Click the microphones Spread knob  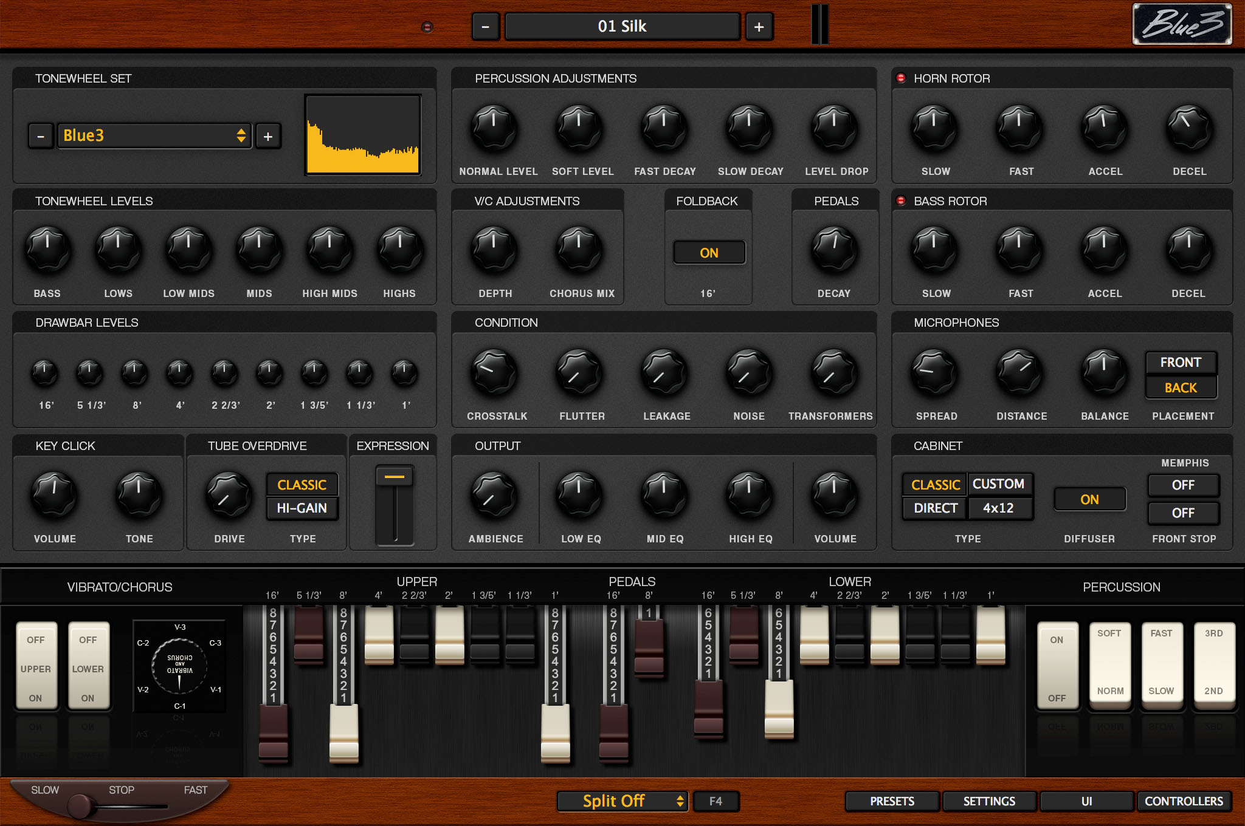[x=934, y=372]
